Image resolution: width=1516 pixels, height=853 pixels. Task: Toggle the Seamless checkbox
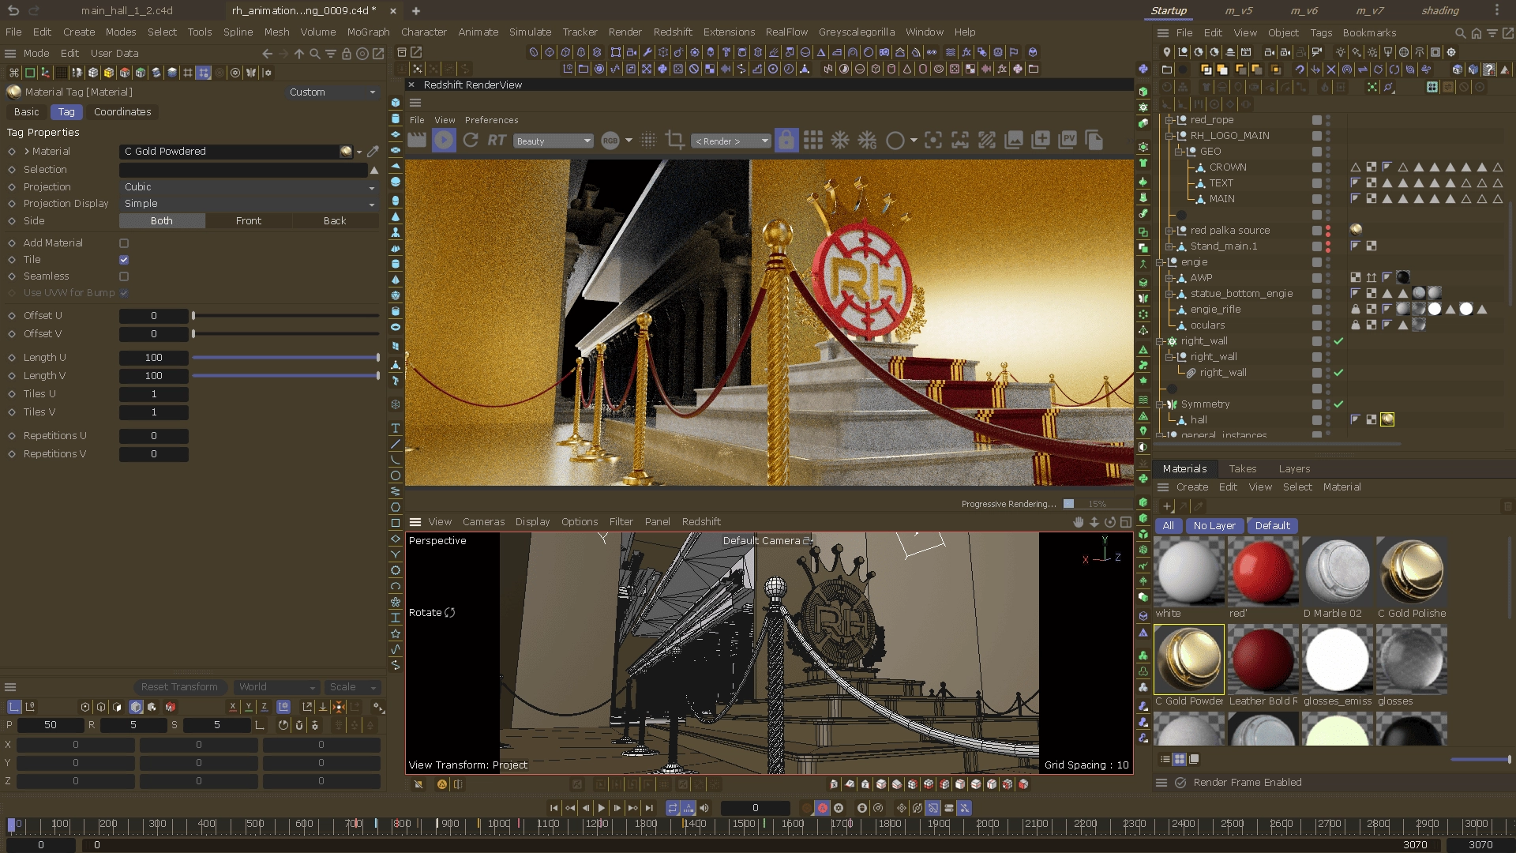(x=124, y=276)
